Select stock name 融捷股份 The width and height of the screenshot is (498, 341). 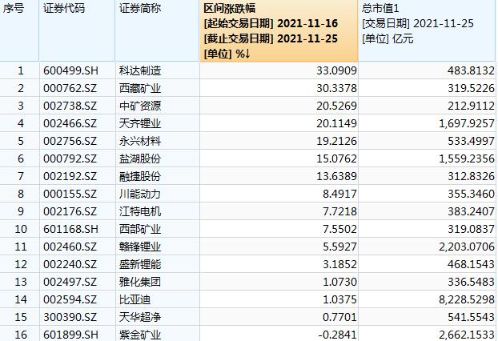140,176
